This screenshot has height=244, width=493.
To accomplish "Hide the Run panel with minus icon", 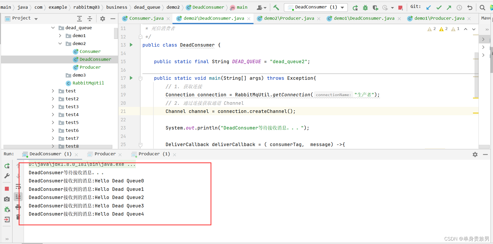I will (x=485, y=155).
